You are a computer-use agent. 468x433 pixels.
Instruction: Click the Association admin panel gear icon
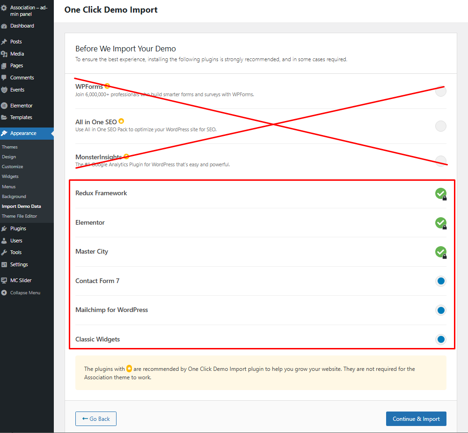[x=4, y=8]
